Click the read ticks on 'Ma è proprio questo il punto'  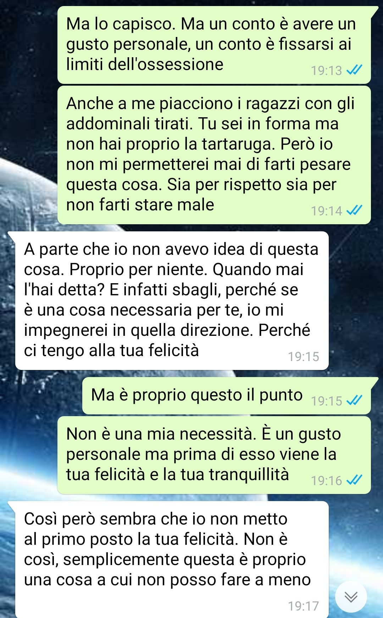[x=354, y=401]
